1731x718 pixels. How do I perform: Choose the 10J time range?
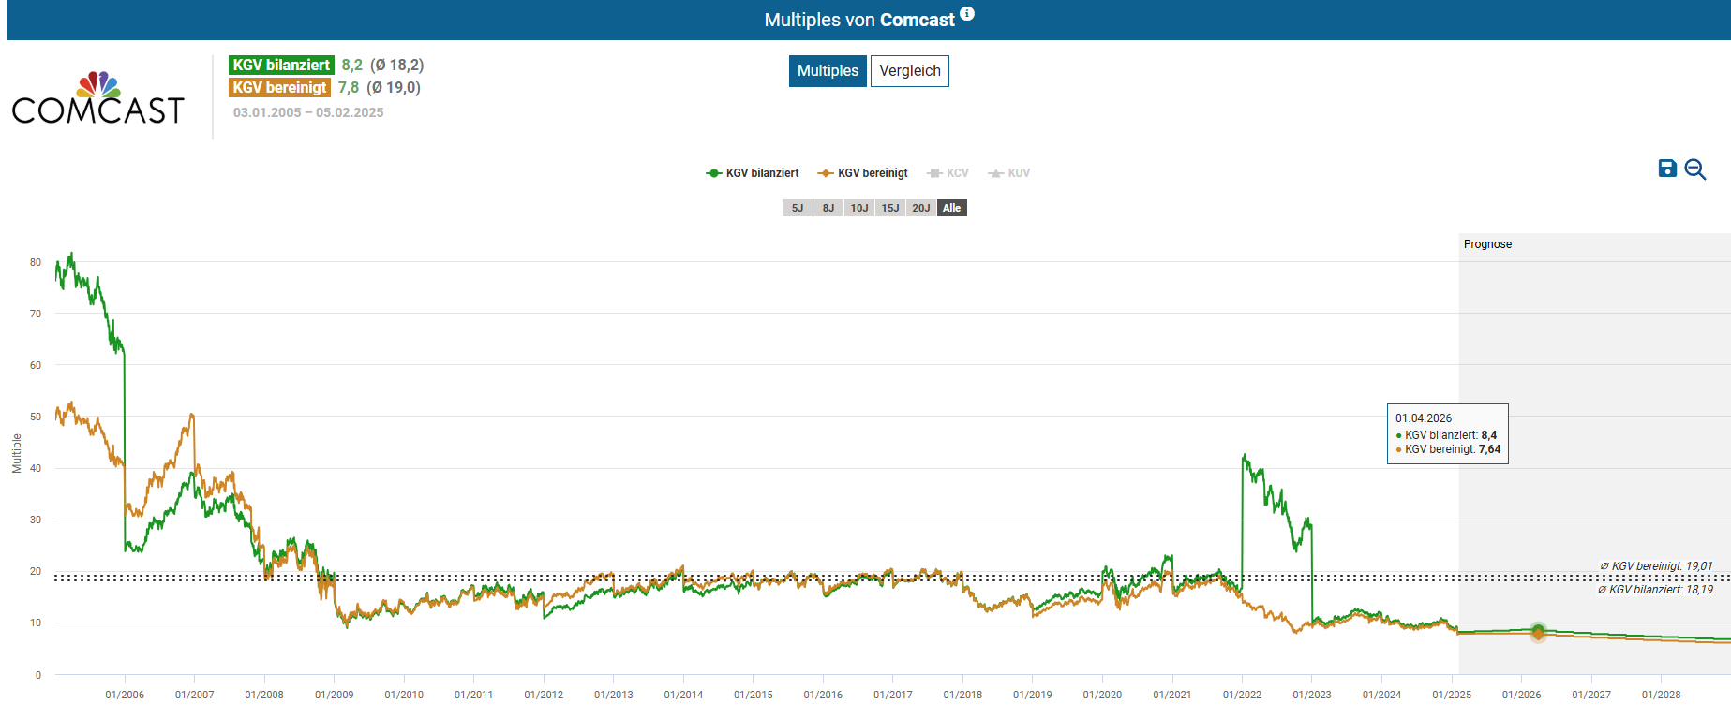(859, 208)
